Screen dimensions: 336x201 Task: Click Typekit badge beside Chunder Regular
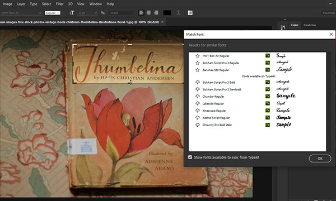[x=268, y=97]
